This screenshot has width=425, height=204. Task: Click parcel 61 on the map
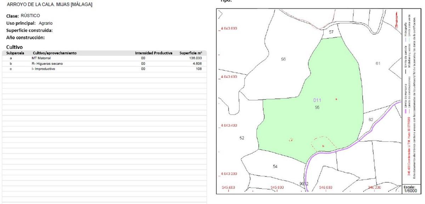pyautogui.click(x=378, y=64)
